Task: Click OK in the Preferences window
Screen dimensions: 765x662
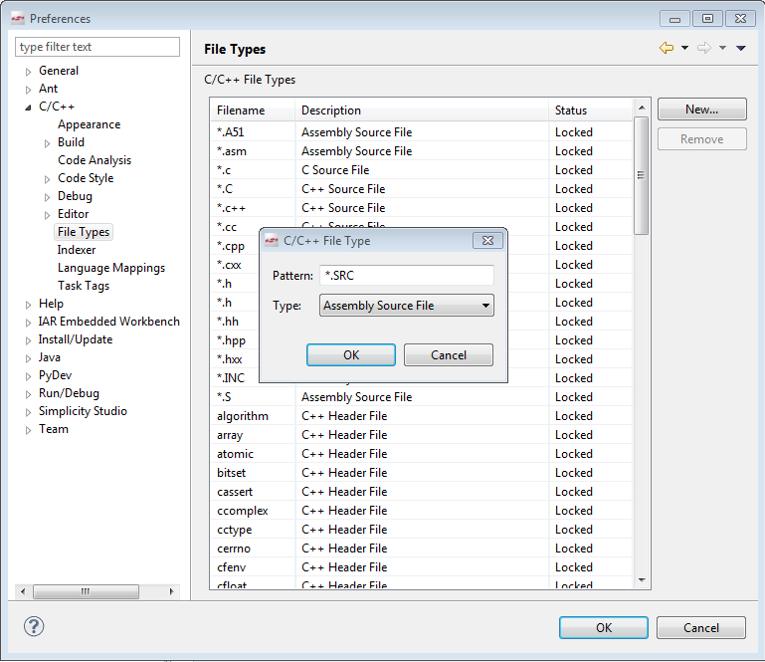Action: (604, 627)
